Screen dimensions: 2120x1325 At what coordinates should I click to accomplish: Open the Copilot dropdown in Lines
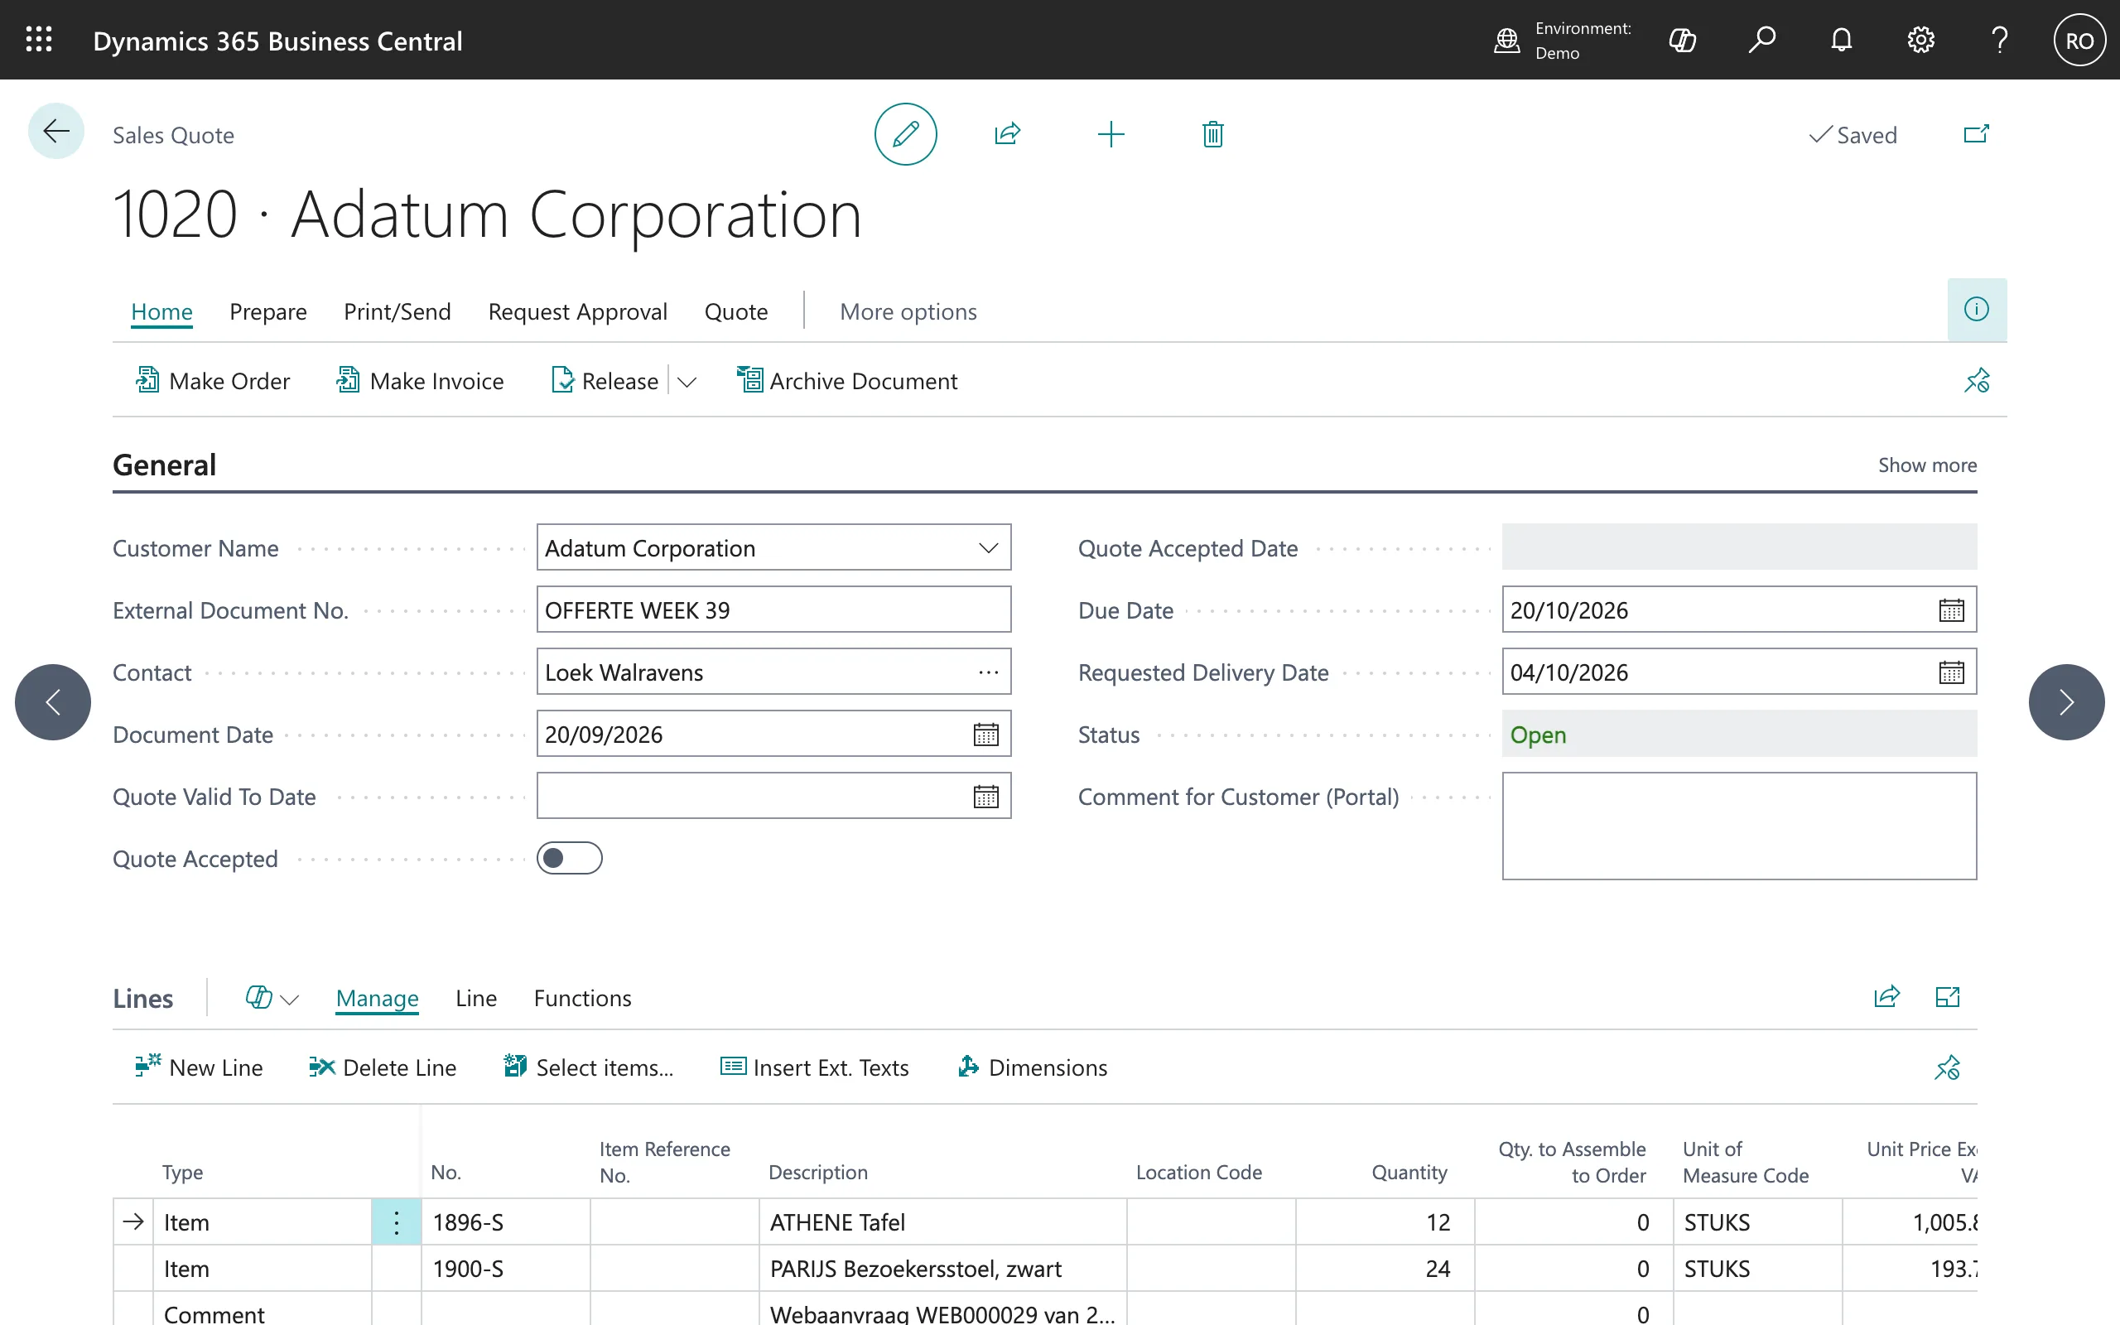pyautogui.click(x=272, y=998)
